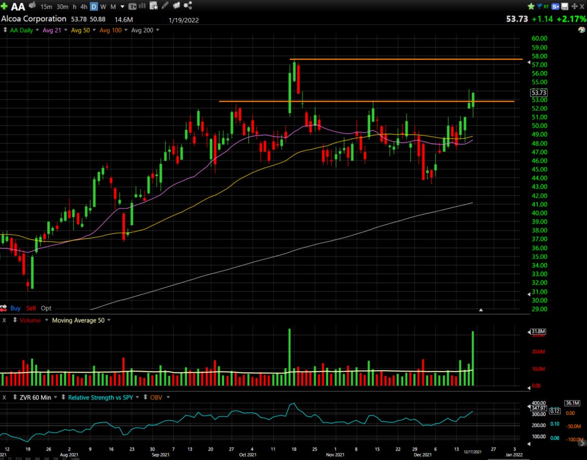This screenshot has height=460, width=587.
Task: Open the color palette icon
Action: pos(582,30)
